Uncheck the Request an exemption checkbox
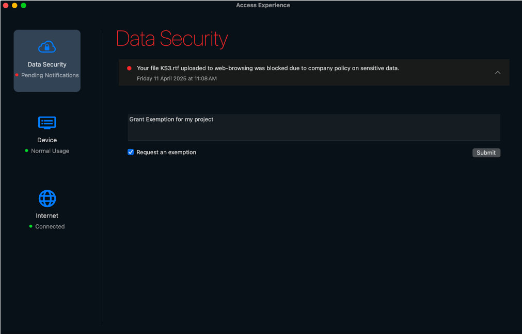Image resolution: width=522 pixels, height=334 pixels. (131, 153)
